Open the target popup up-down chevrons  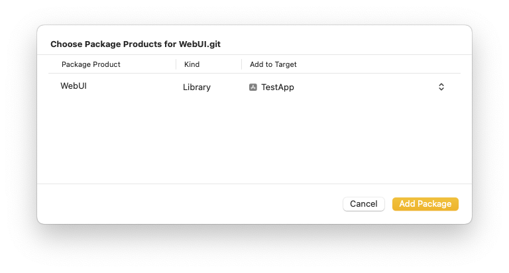click(441, 87)
